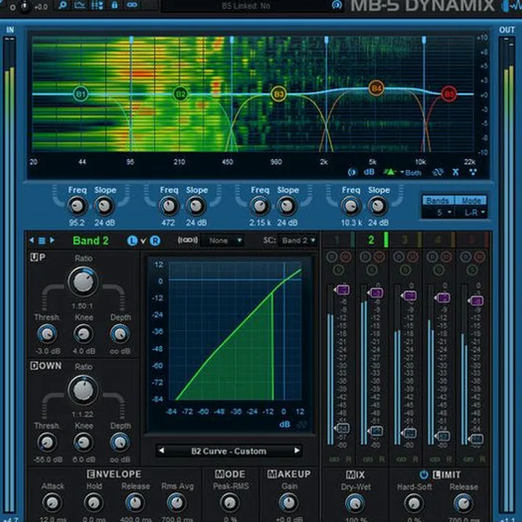Toggle the checkmark between L and R
Image resolution: width=522 pixels, height=522 pixels.
coord(144,241)
